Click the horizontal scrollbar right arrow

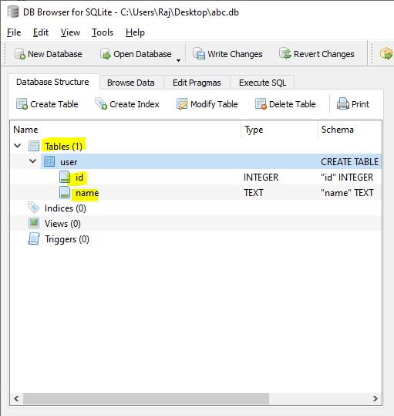375,398
